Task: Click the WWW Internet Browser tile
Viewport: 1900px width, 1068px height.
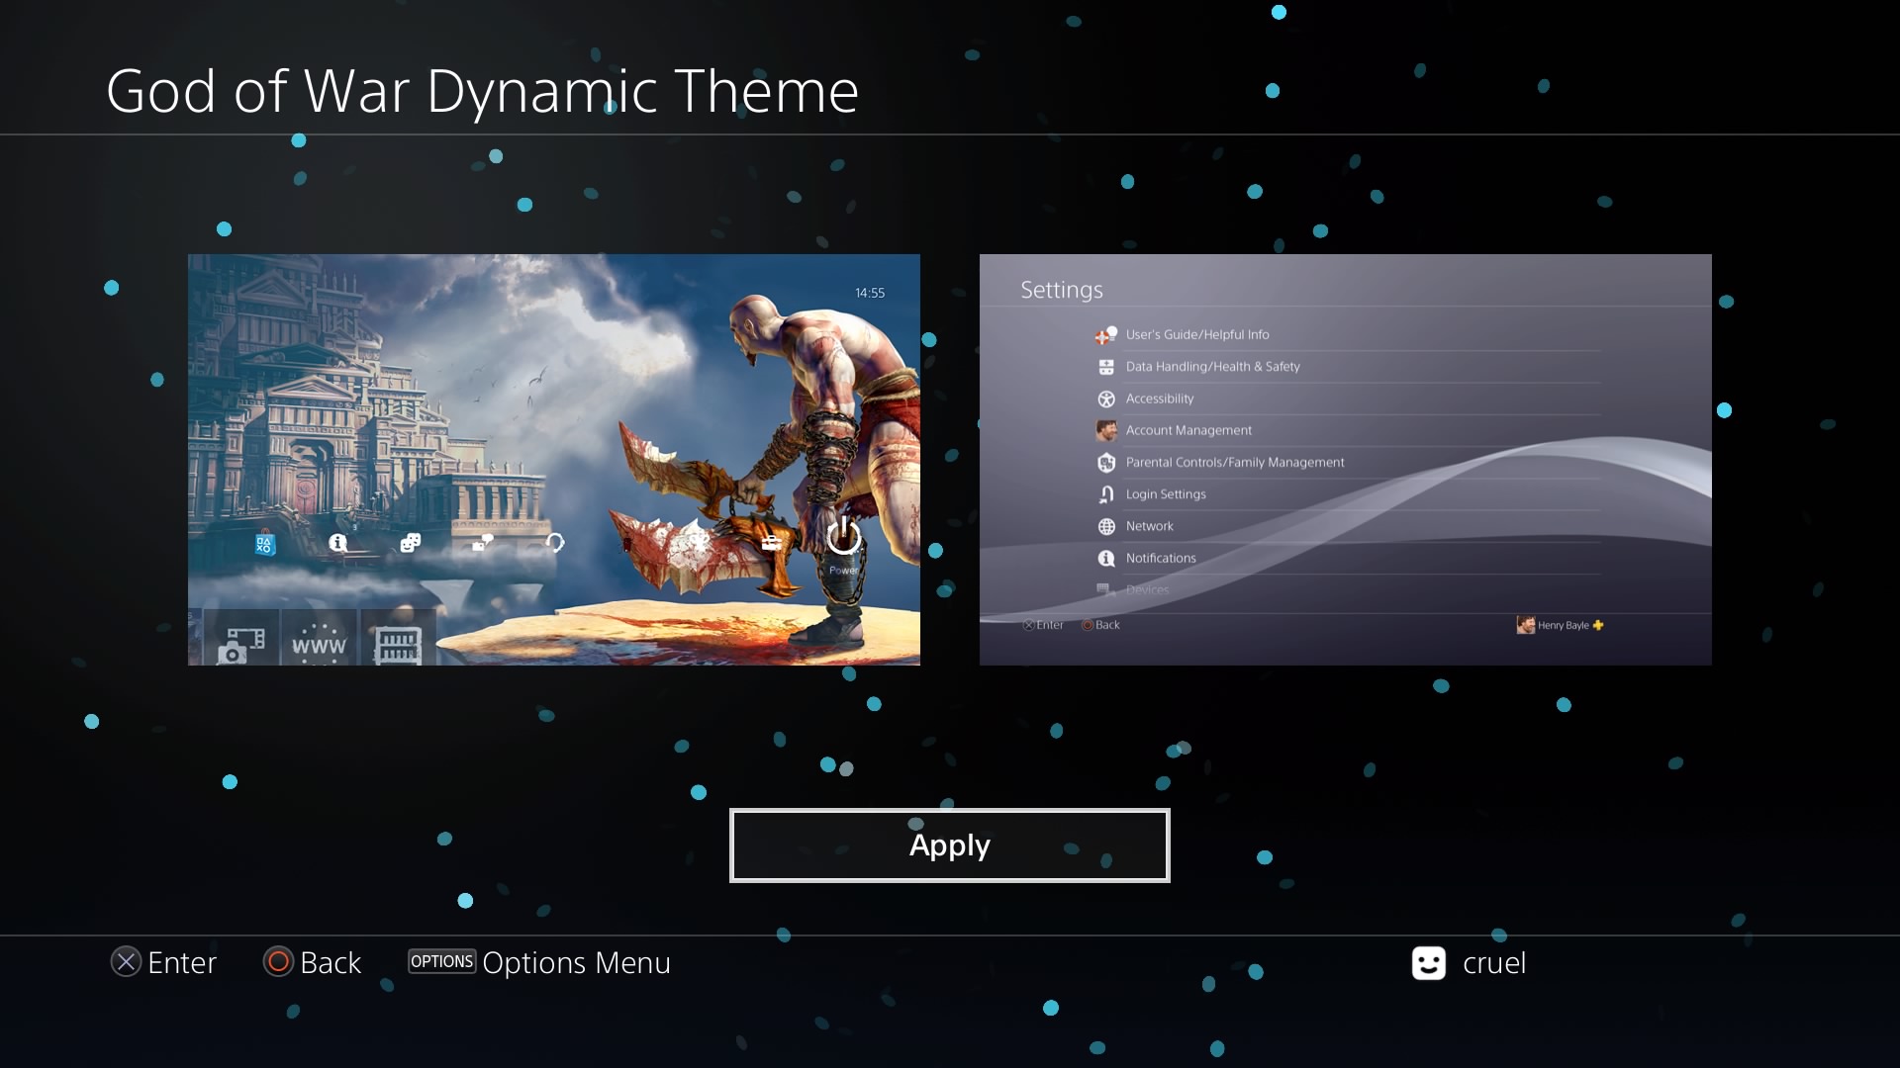Action: coord(319,643)
